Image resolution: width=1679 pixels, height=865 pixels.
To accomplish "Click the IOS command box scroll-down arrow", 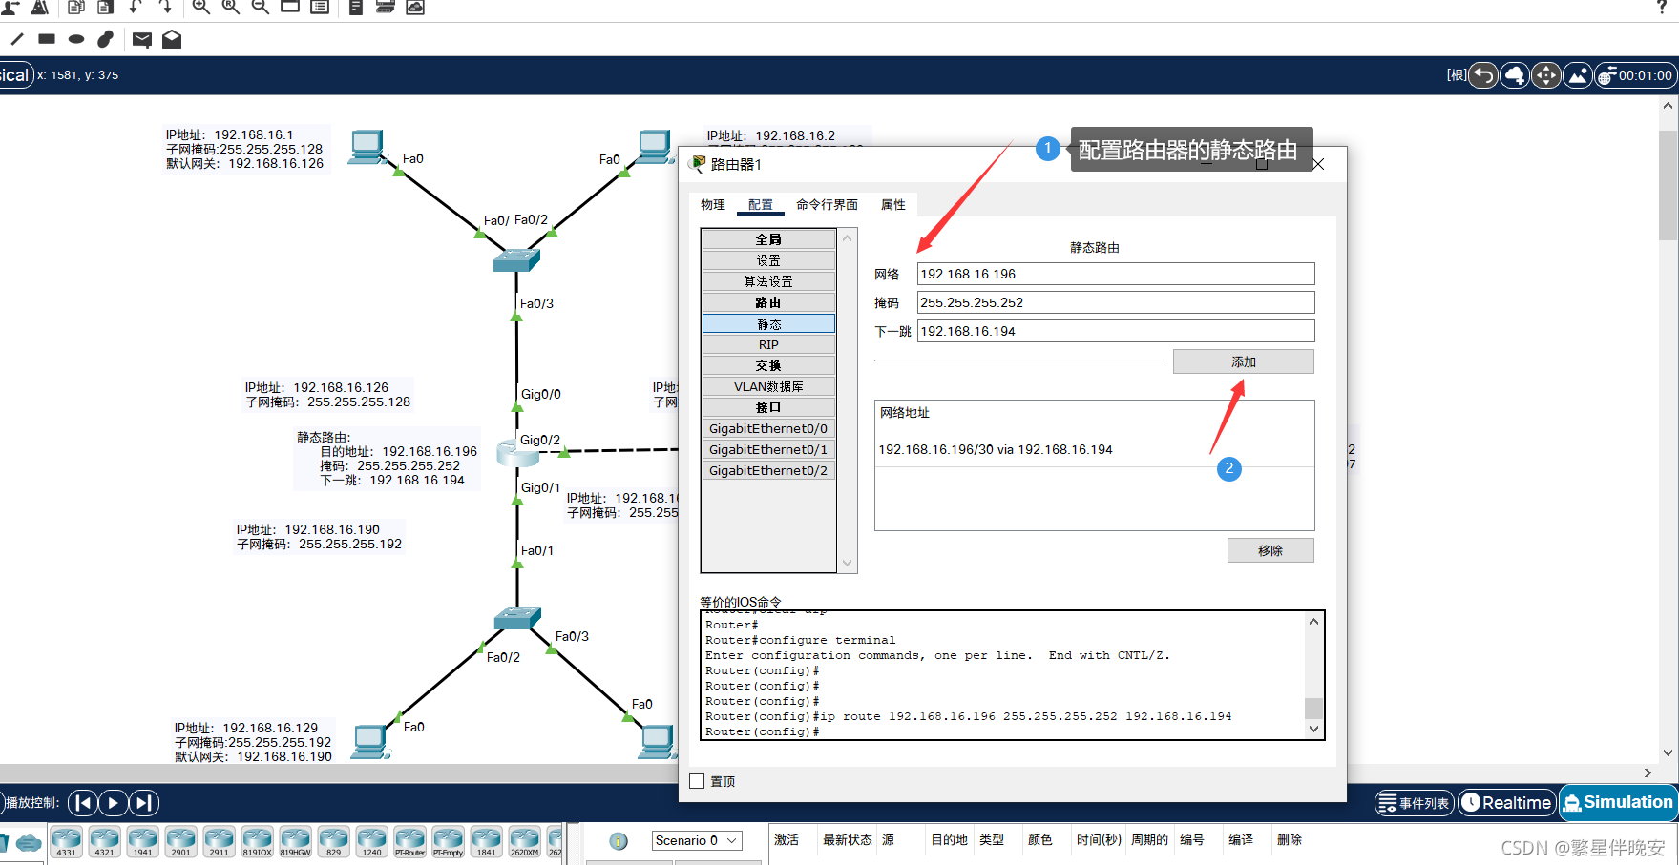I will [1313, 729].
